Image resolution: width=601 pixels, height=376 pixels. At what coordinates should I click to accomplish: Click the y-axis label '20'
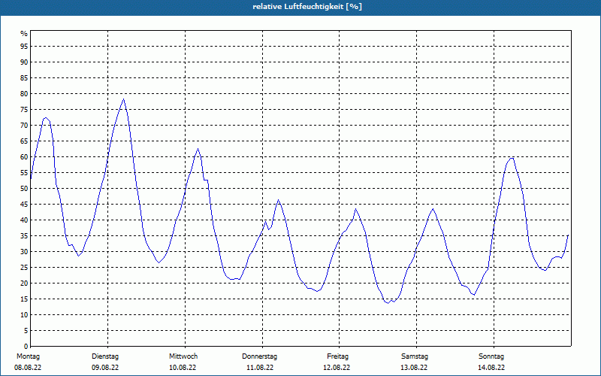pos(24,284)
